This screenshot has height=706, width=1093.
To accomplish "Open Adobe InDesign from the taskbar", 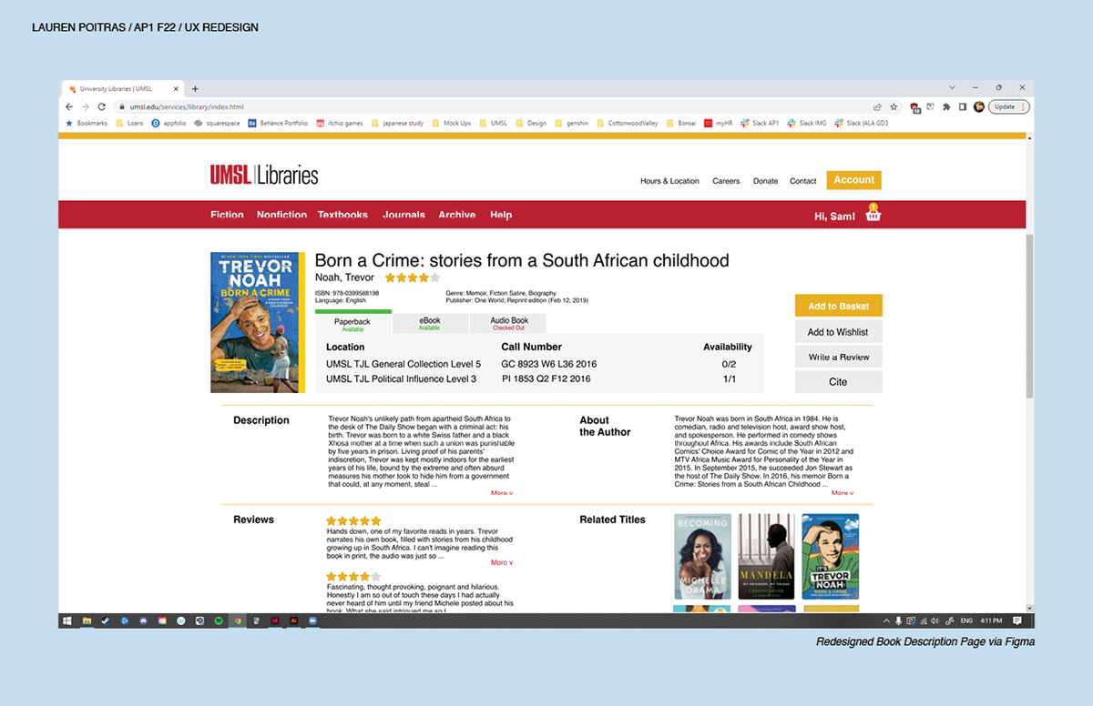I will point(275,620).
